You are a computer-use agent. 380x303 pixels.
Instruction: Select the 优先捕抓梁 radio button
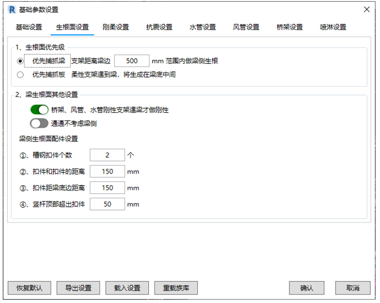[x=21, y=61]
